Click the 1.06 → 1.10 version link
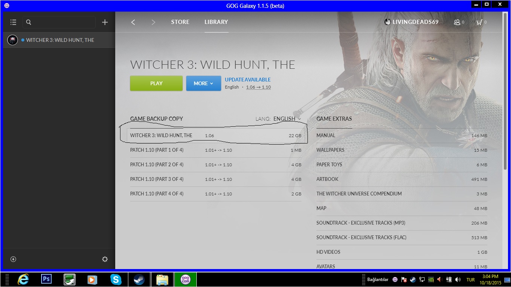 pos(258,87)
